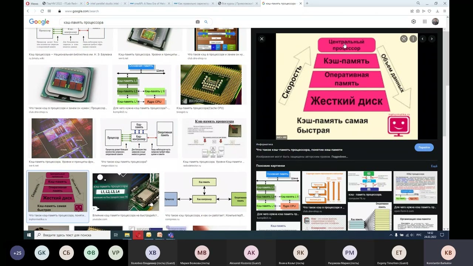Open Opera speed dial grid

coord(49,11)
